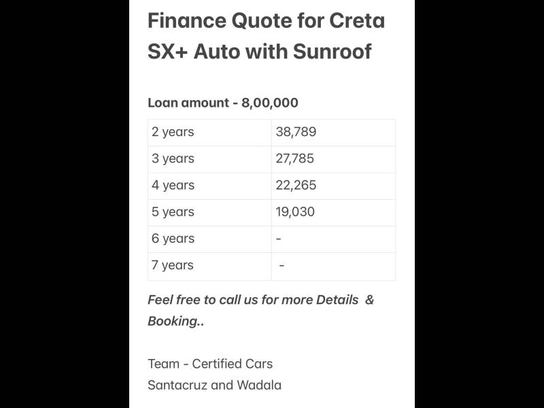Click the black margin left of the quote
This screenshot has width=544, height=408.
[65, 204]
